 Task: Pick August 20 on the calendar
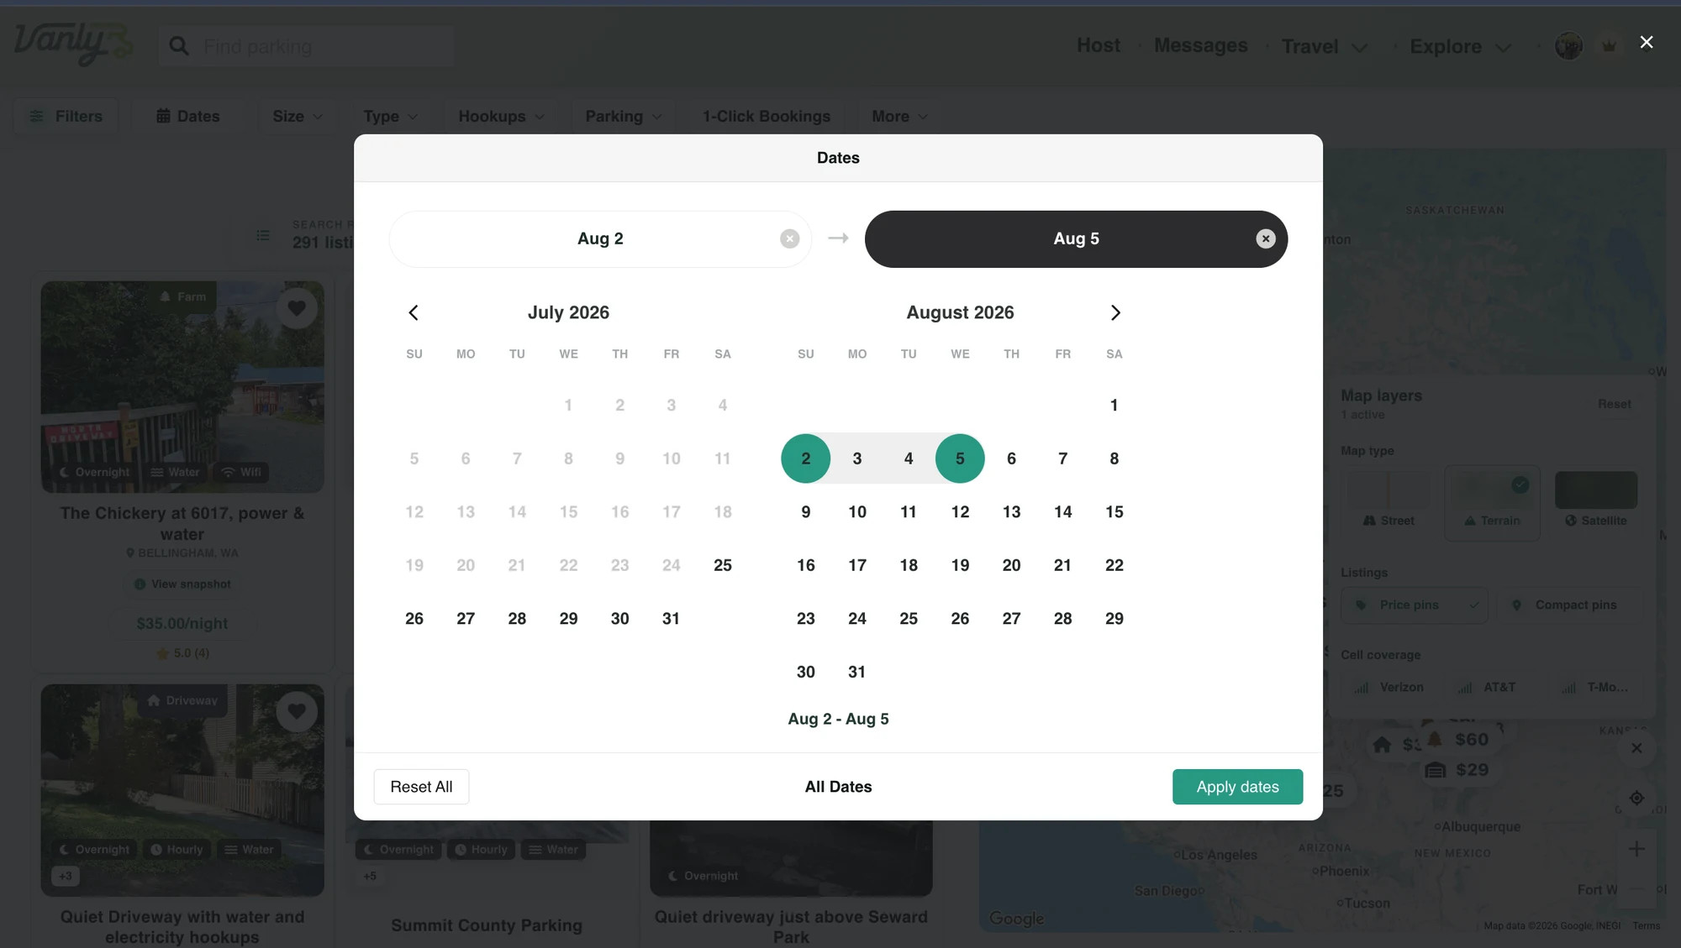pos(1011,565)
